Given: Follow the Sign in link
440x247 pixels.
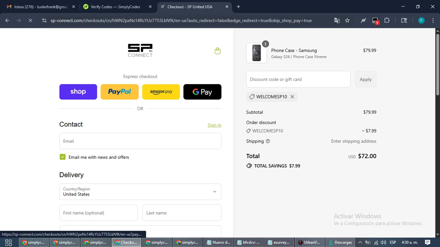Looking at the screenshot, I should (x=214, y=125).
